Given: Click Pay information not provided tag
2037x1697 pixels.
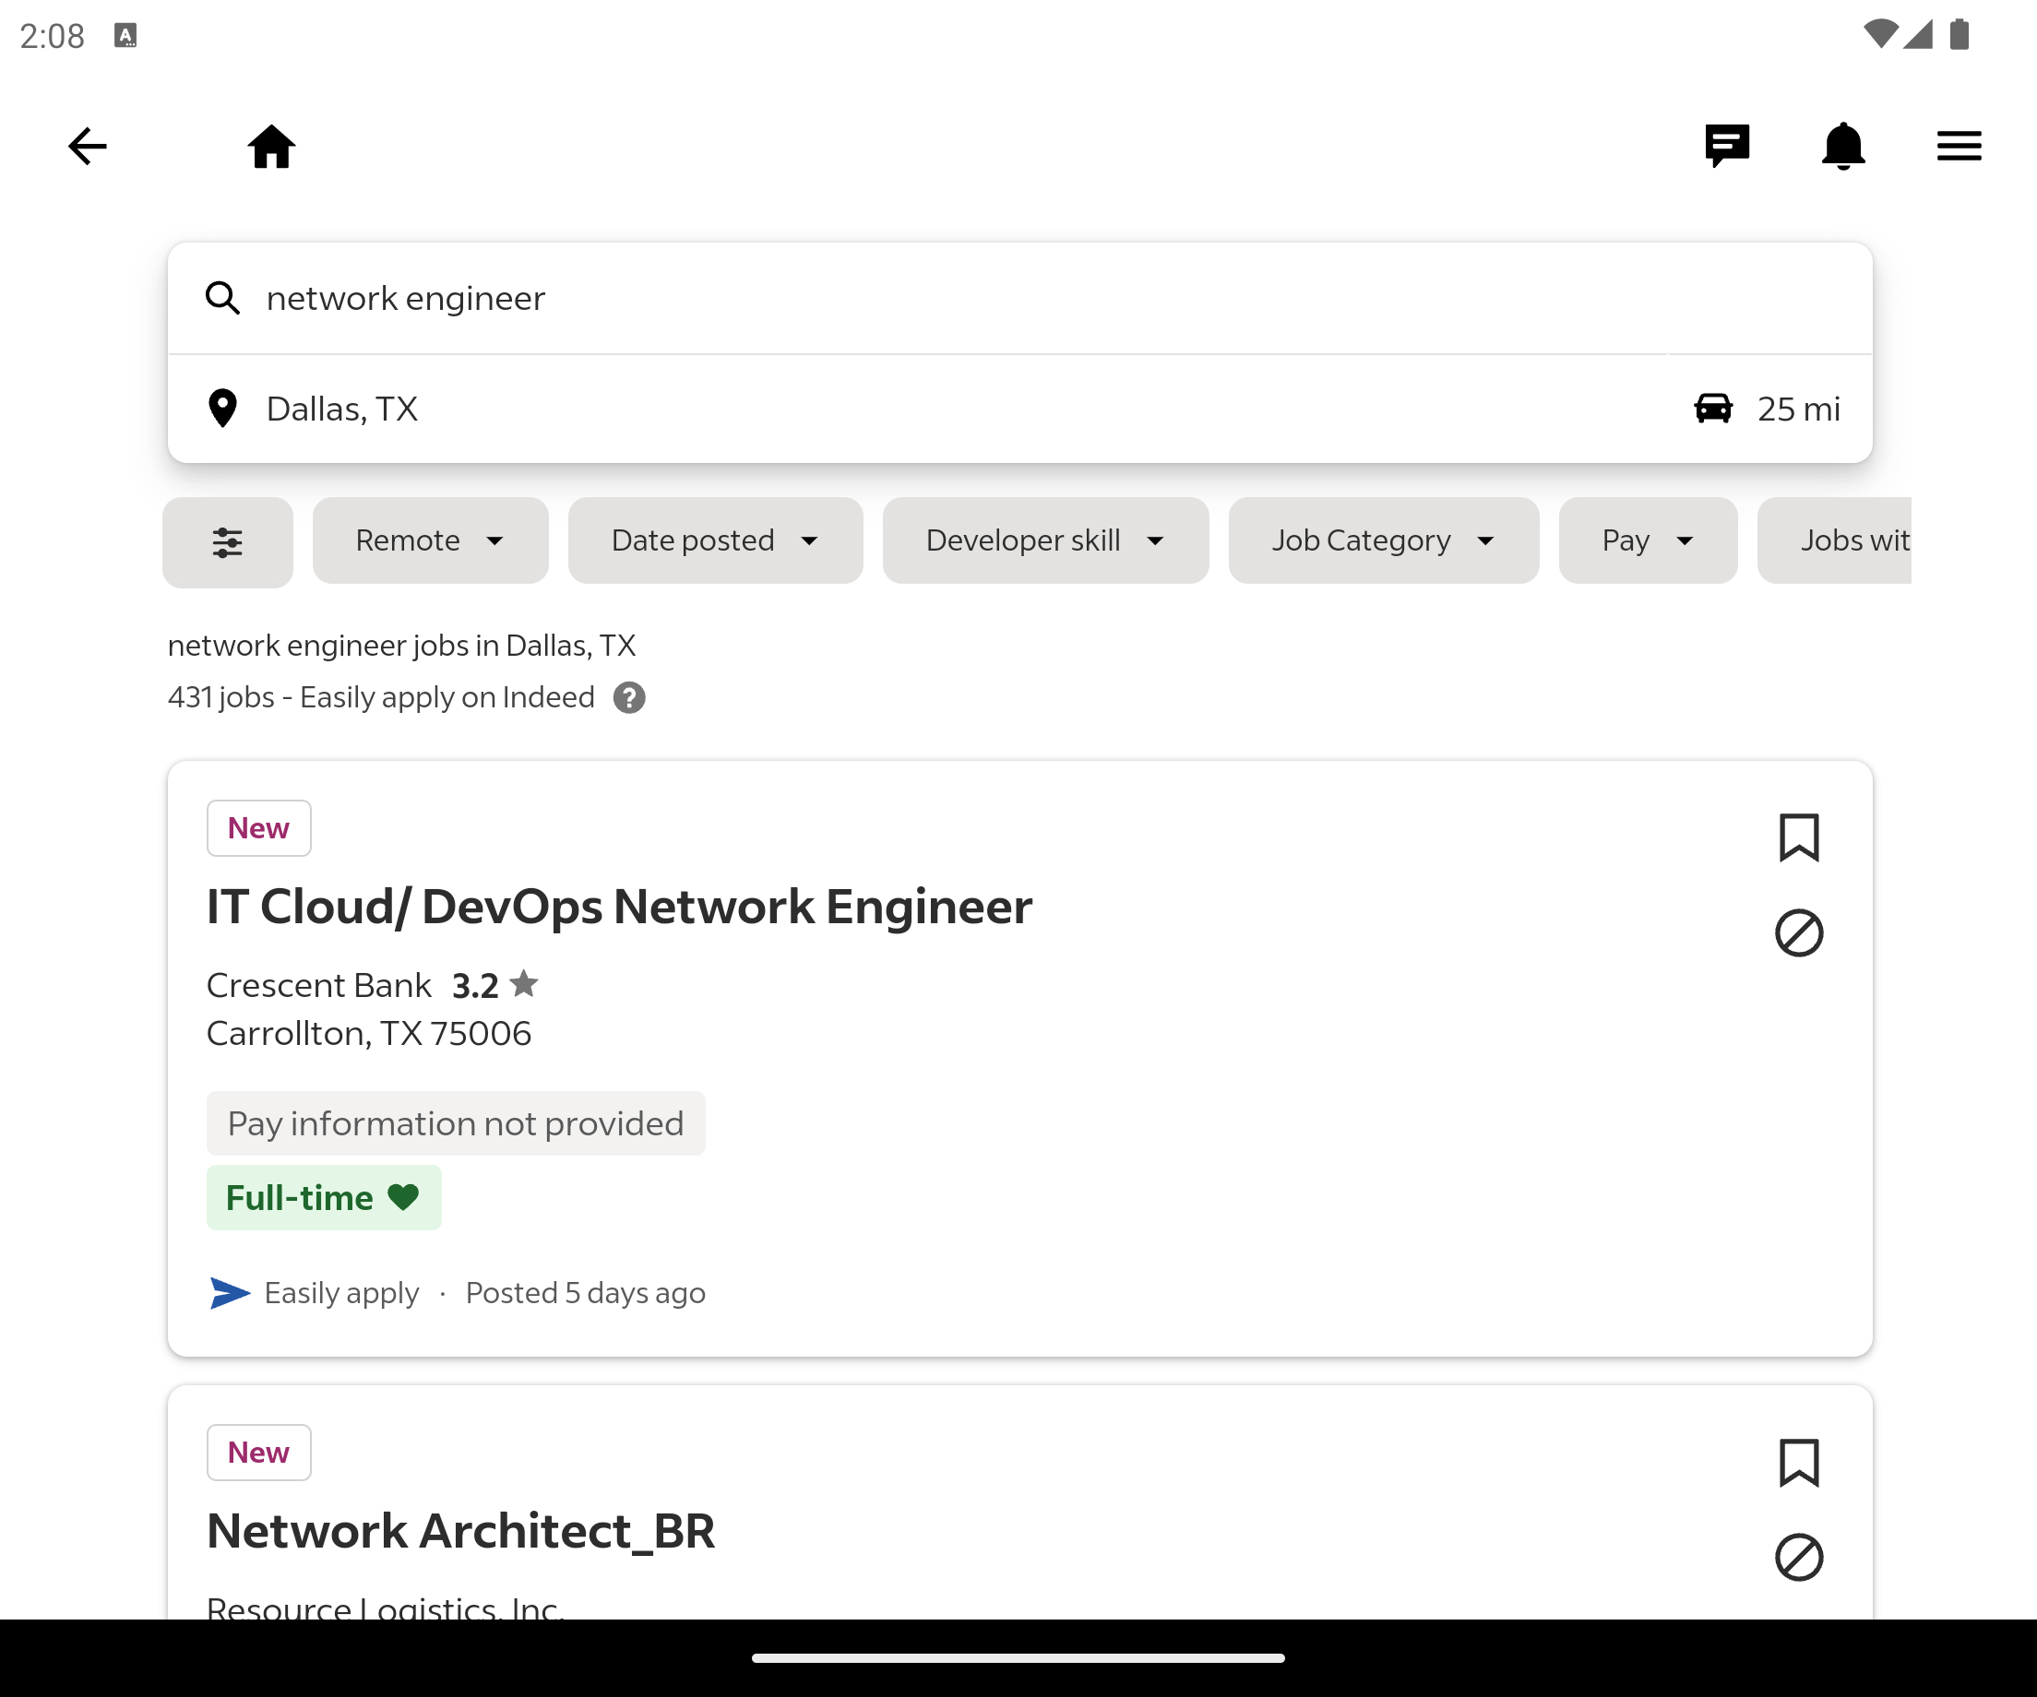Looking at the screenshot, I should pyautogui.click(x=456, y=1123).
